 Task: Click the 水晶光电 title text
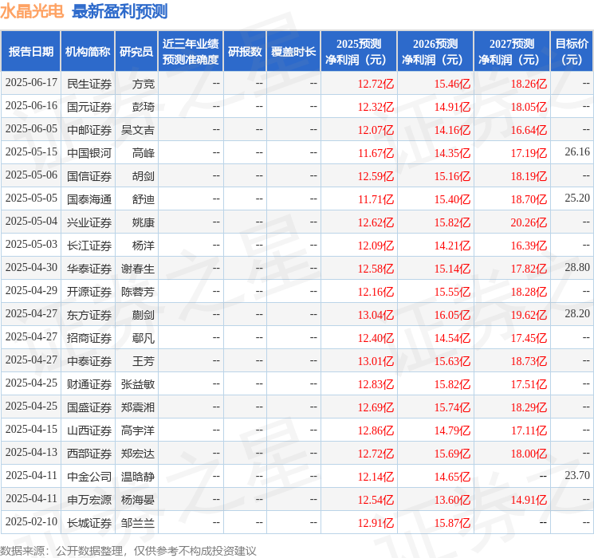coord(32,11)
